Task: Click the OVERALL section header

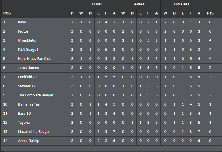Action: point(182,4)
